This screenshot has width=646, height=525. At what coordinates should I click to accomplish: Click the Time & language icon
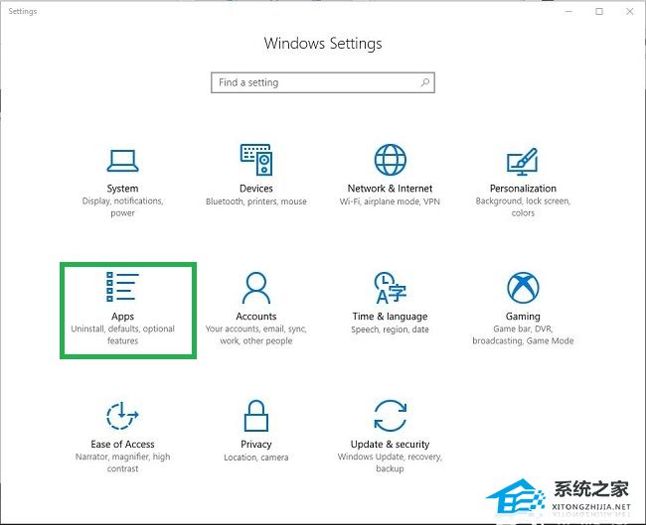point(390,288)
